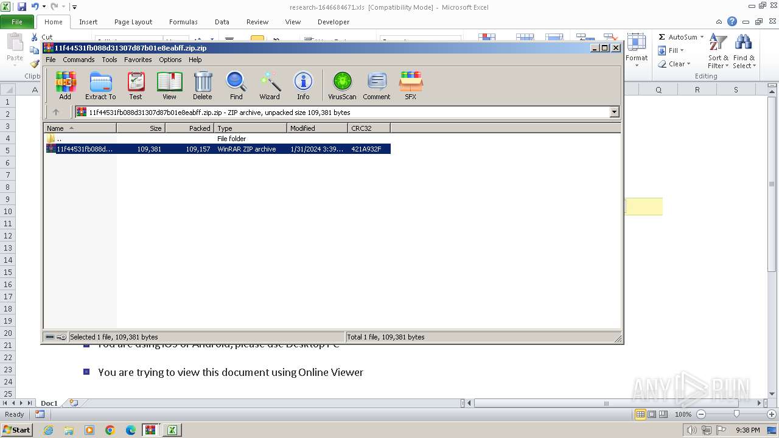Image resolution: width=779 pixels, height=438 pixels.
Task: Click the Test archive icon
Action: [x=136, y=85]
